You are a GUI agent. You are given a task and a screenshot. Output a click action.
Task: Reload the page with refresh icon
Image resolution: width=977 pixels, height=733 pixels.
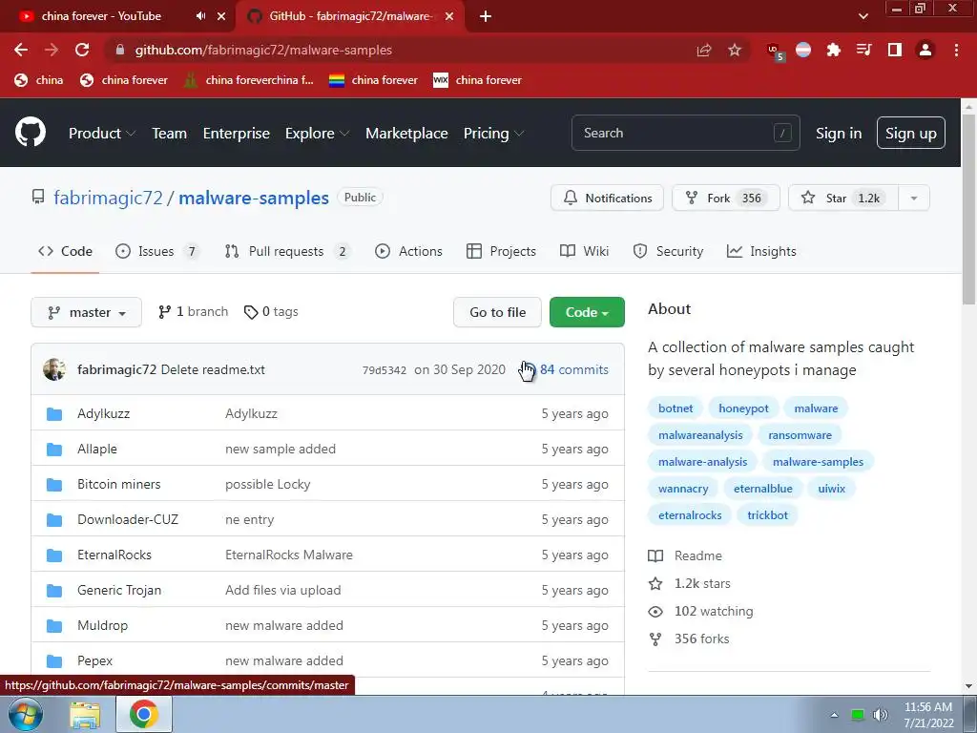click(x=82, y=50)
